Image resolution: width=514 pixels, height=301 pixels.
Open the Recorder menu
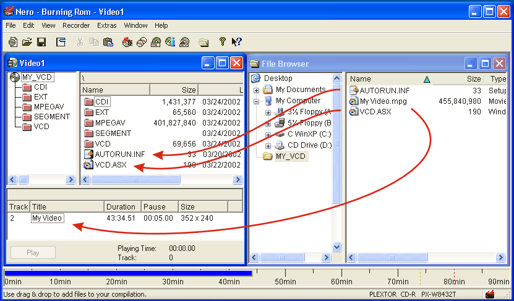[x=76, y=25]
